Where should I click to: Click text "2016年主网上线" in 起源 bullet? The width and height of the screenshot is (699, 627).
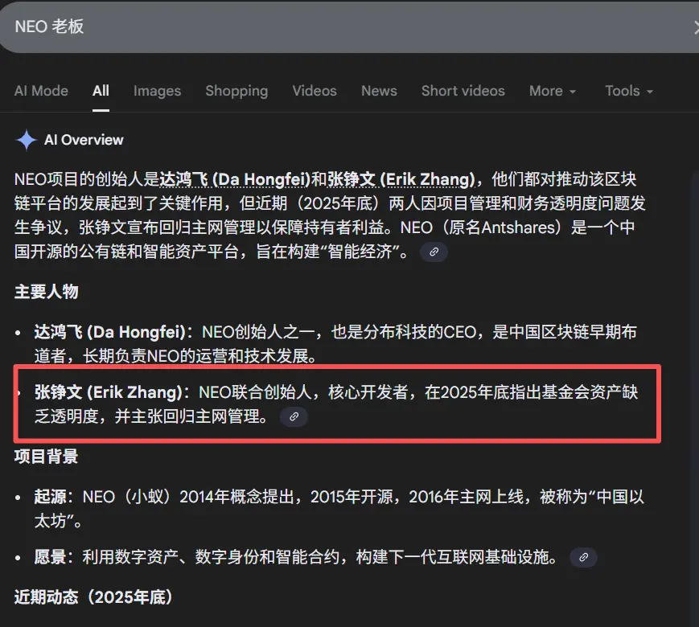click(x=467, y=497)
